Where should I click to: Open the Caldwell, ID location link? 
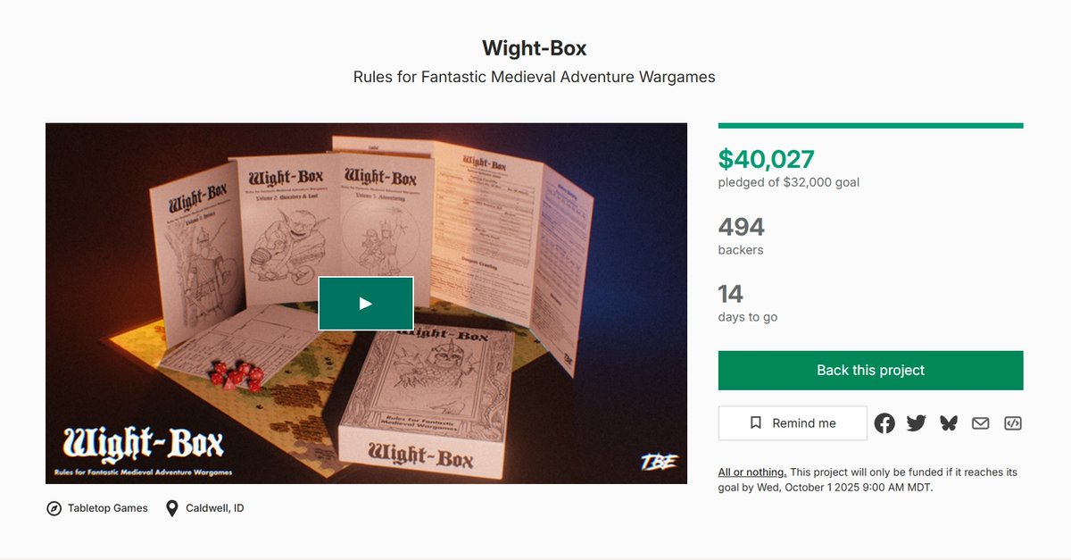(215, 508)
